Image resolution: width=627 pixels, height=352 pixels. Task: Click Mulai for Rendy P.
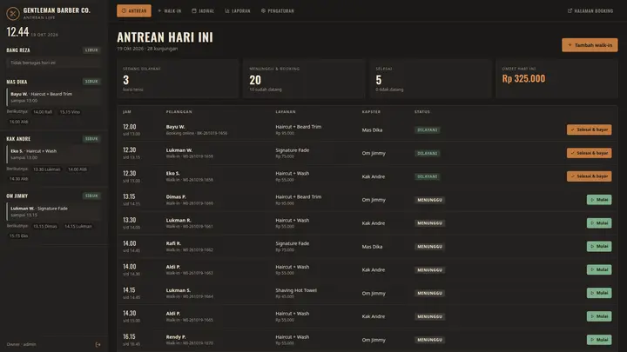[599, 340]
